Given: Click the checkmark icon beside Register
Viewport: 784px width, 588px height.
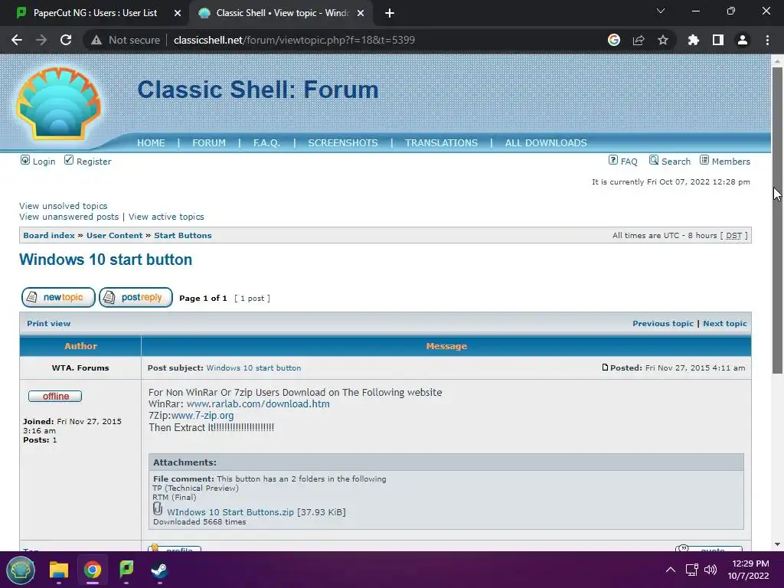Looking at the screenshot, I should 69,160.
